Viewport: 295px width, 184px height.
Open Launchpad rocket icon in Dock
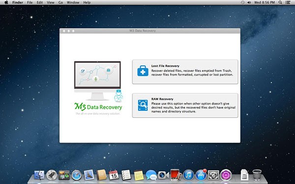pos(52,175)
